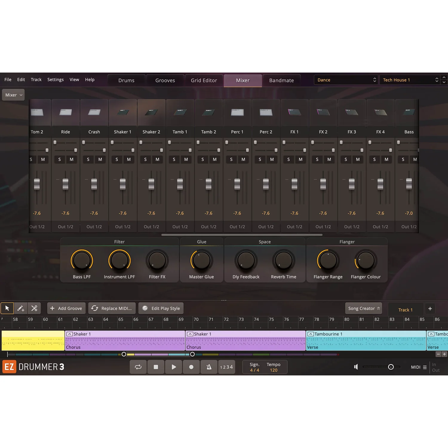448x448 pixels.
Task: Mute the Ride channel
Action: click(x=72, y=159)
